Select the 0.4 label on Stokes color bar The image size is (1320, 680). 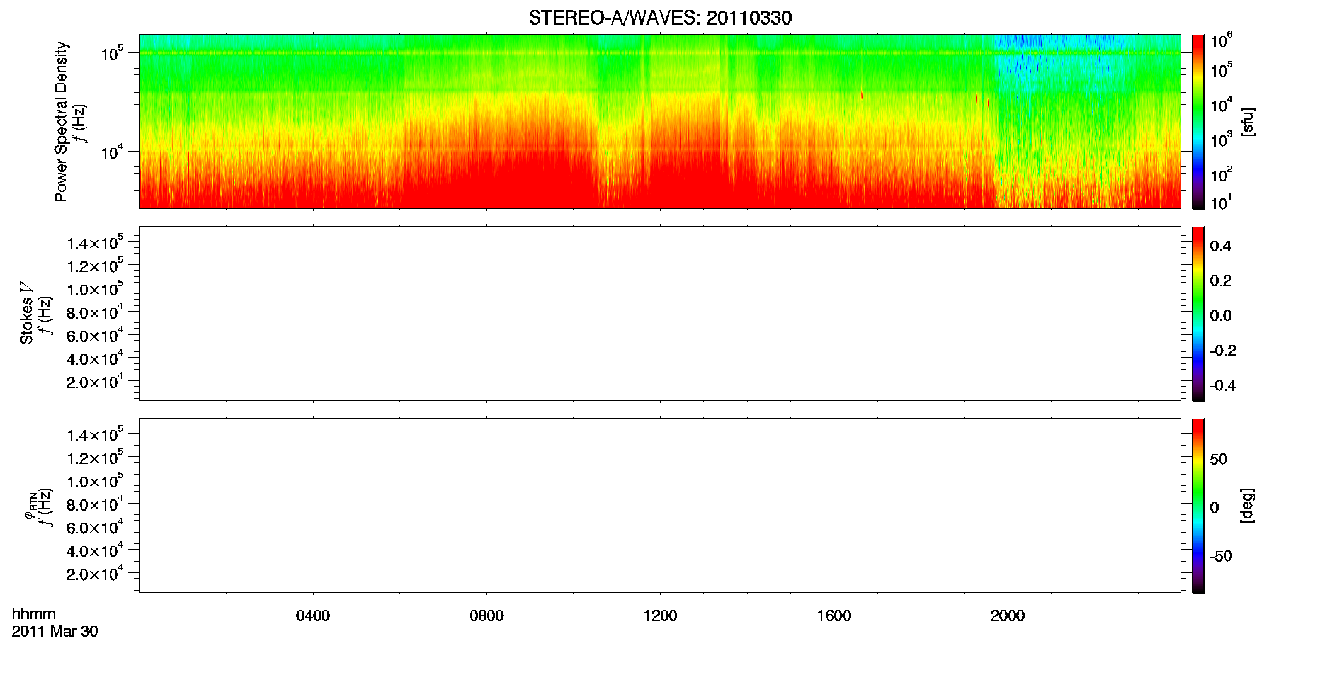point(1220,246)
